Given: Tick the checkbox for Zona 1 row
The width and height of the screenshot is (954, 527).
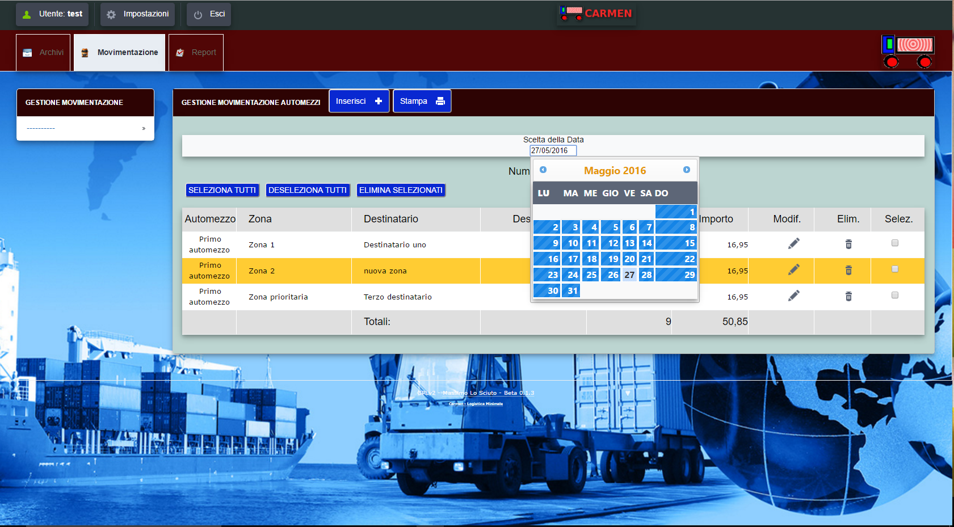Looking at the screenshot, I should (x=895, y=243).
